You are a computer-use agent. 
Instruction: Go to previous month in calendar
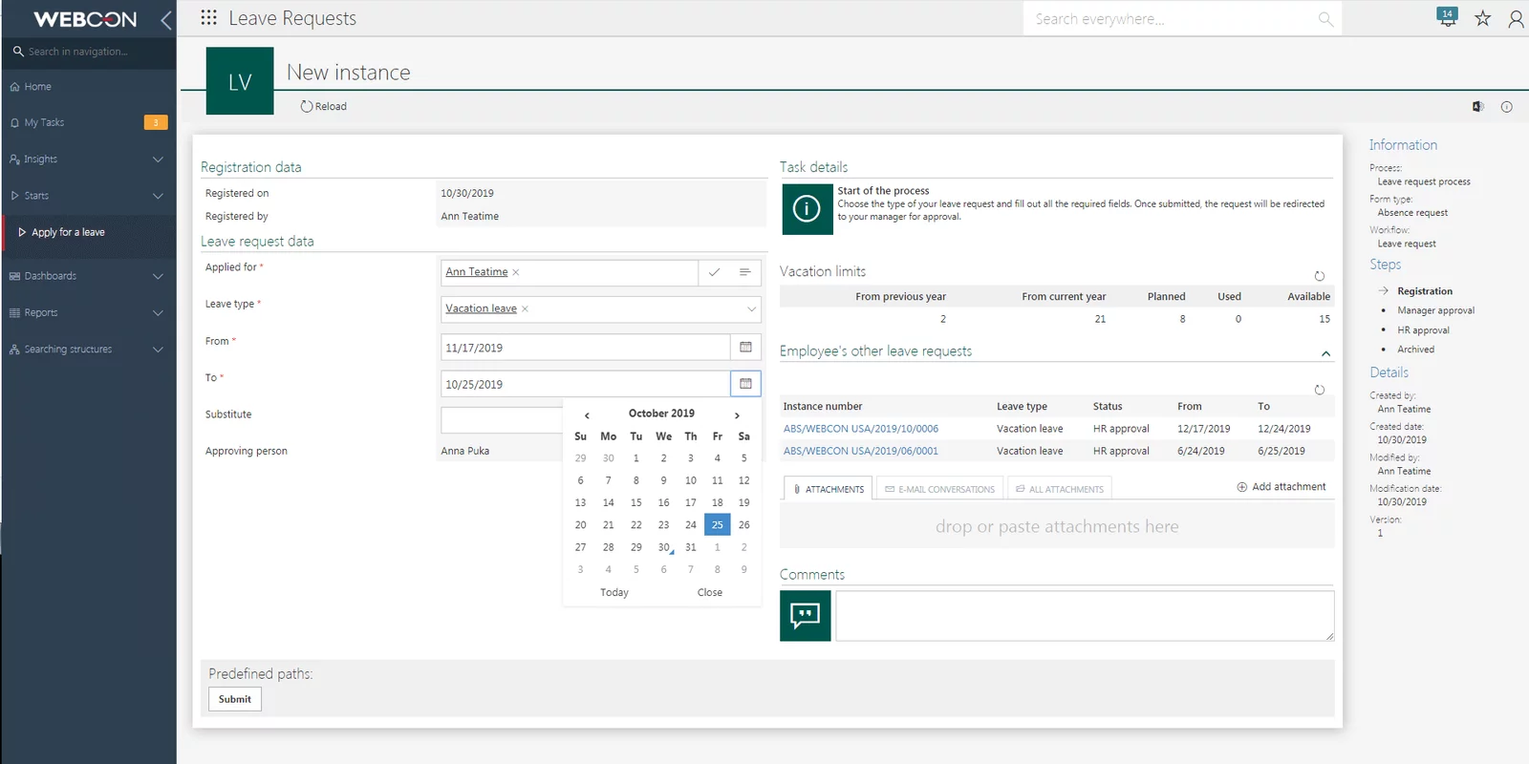pos(587,414)
